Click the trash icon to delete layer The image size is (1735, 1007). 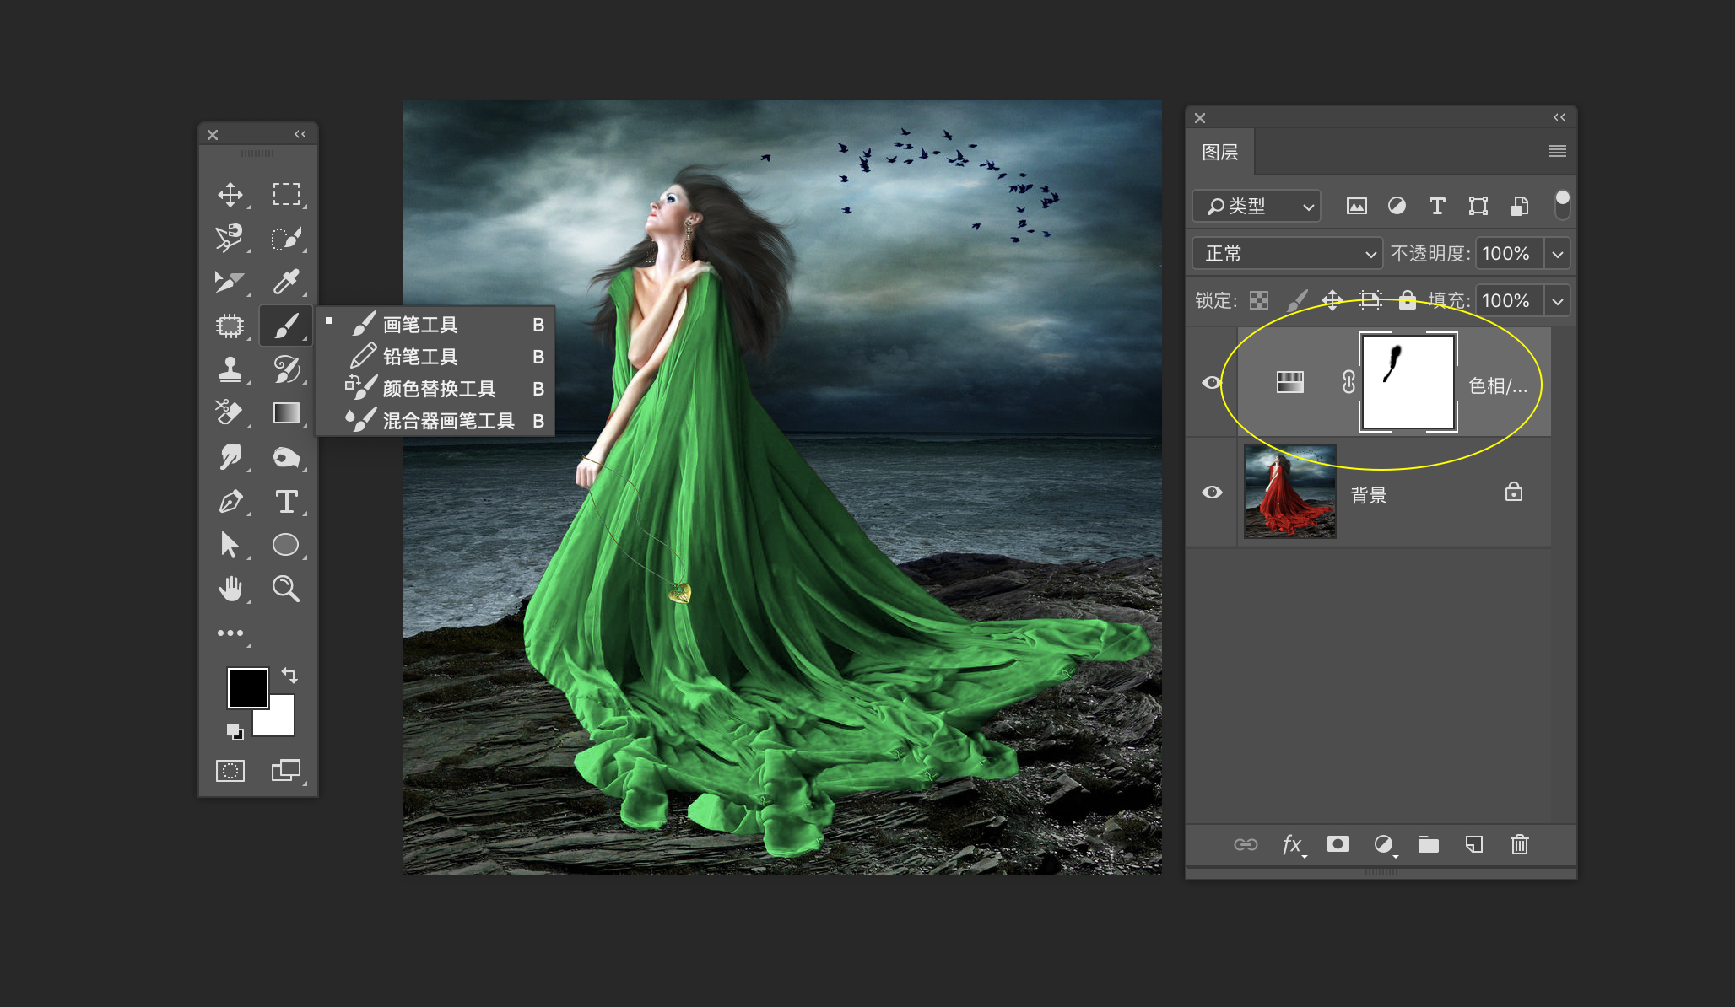tap(1519, 844)
